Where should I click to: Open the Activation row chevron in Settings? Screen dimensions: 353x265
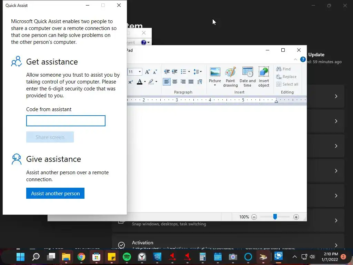[336, 245]
